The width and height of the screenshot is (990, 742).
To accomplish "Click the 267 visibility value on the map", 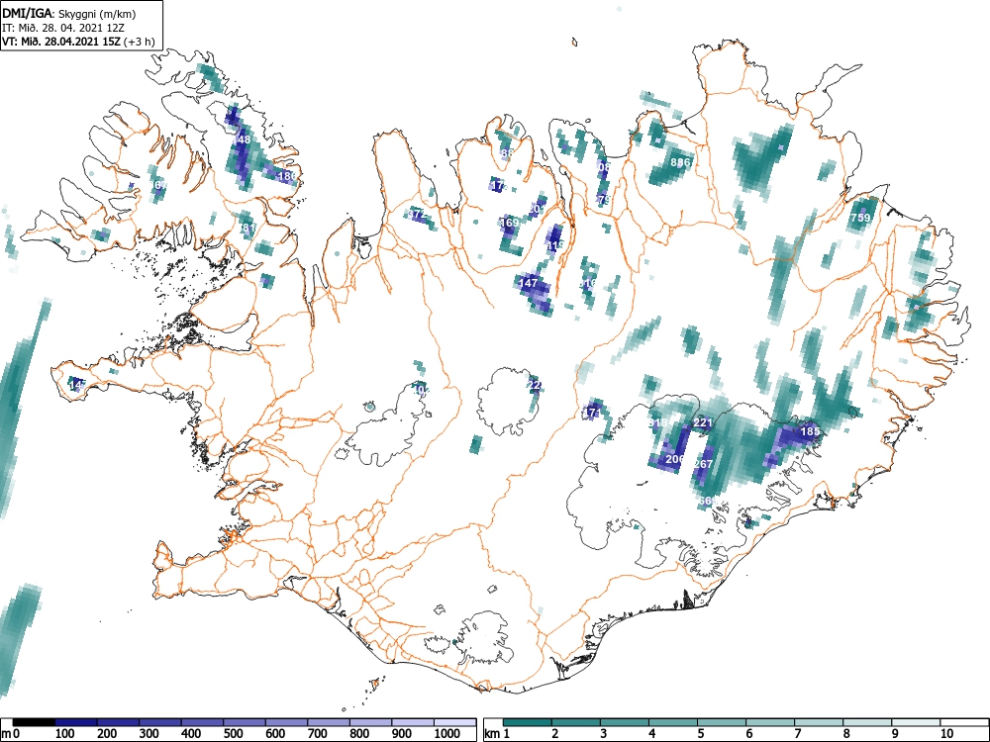I will 703,464.
